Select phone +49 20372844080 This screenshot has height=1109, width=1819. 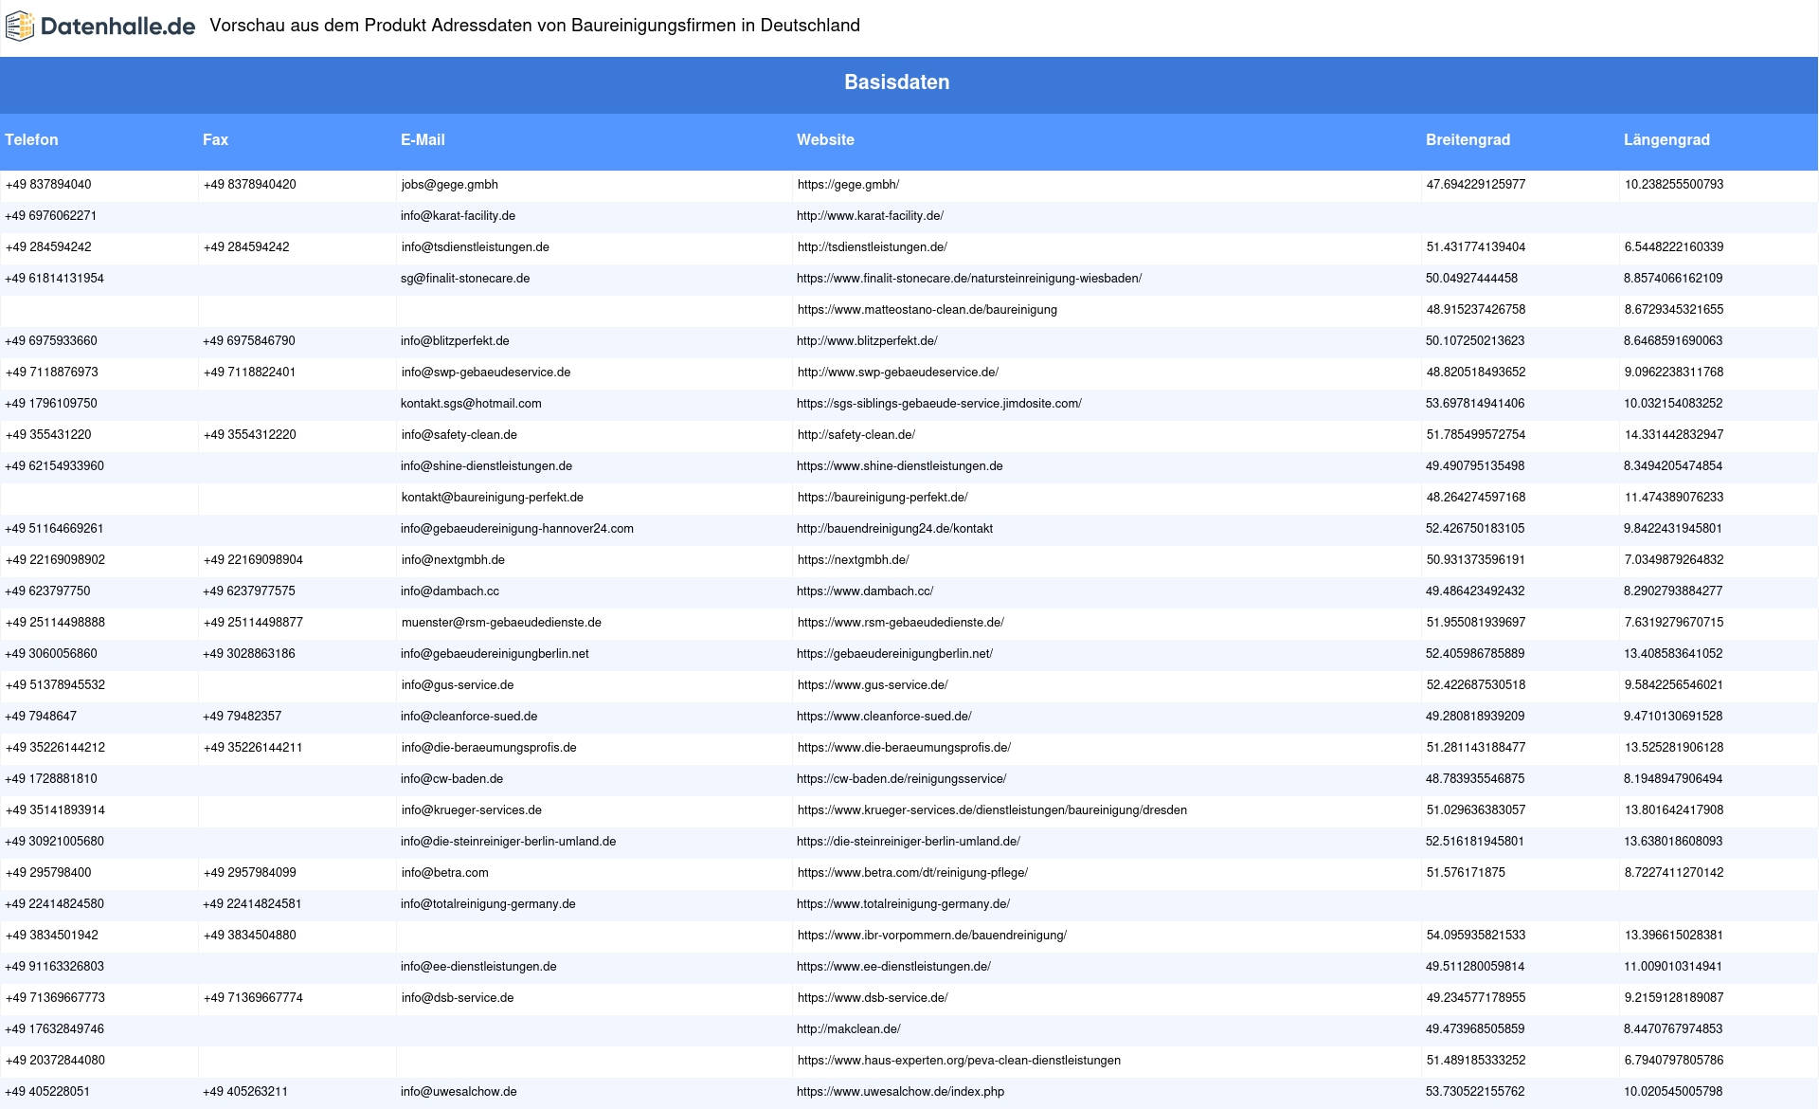click(55, 1061)
